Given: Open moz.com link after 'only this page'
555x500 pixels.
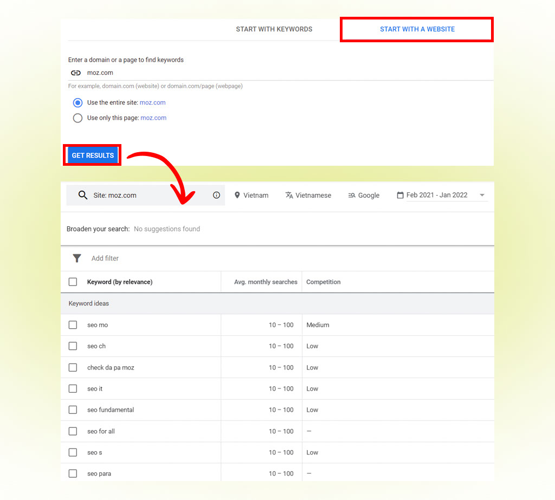Looking at the screenshot, I should 153,118.
